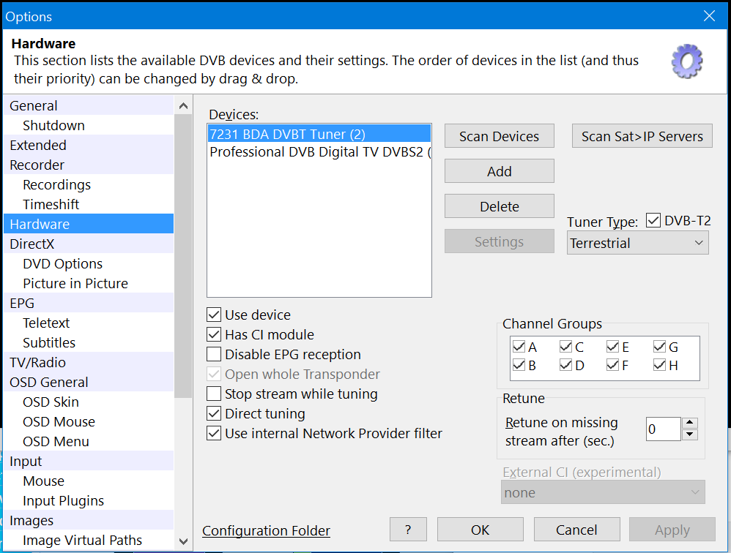731x553 pixels.
Task: Select OSD Skin in the options tree
Action: pos(51,402)
